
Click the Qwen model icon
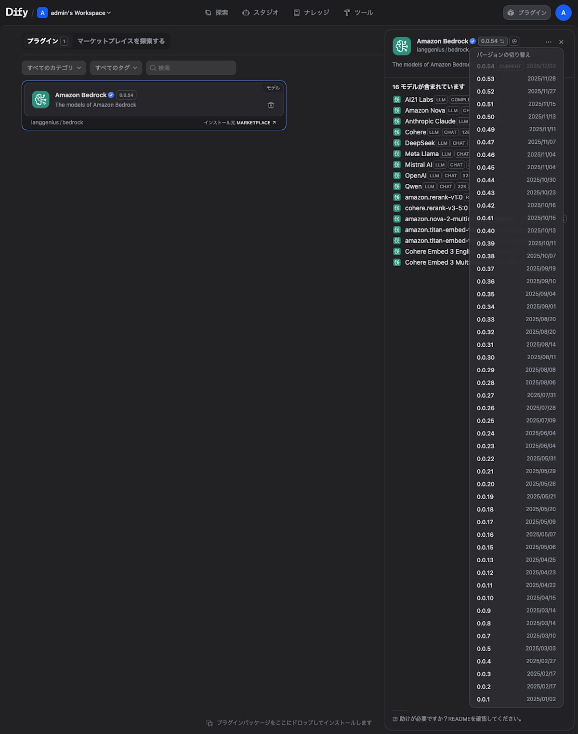397,186
